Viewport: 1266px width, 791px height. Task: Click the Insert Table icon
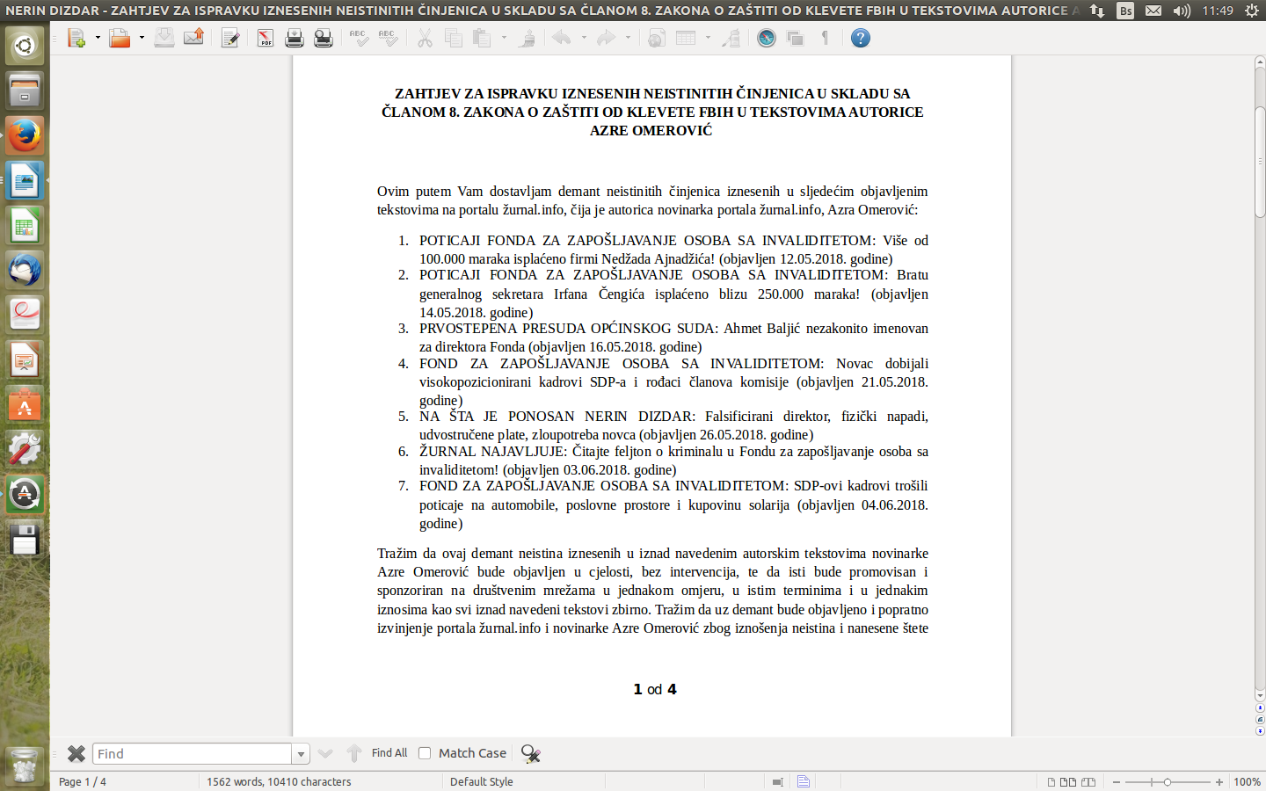point(687,38)
